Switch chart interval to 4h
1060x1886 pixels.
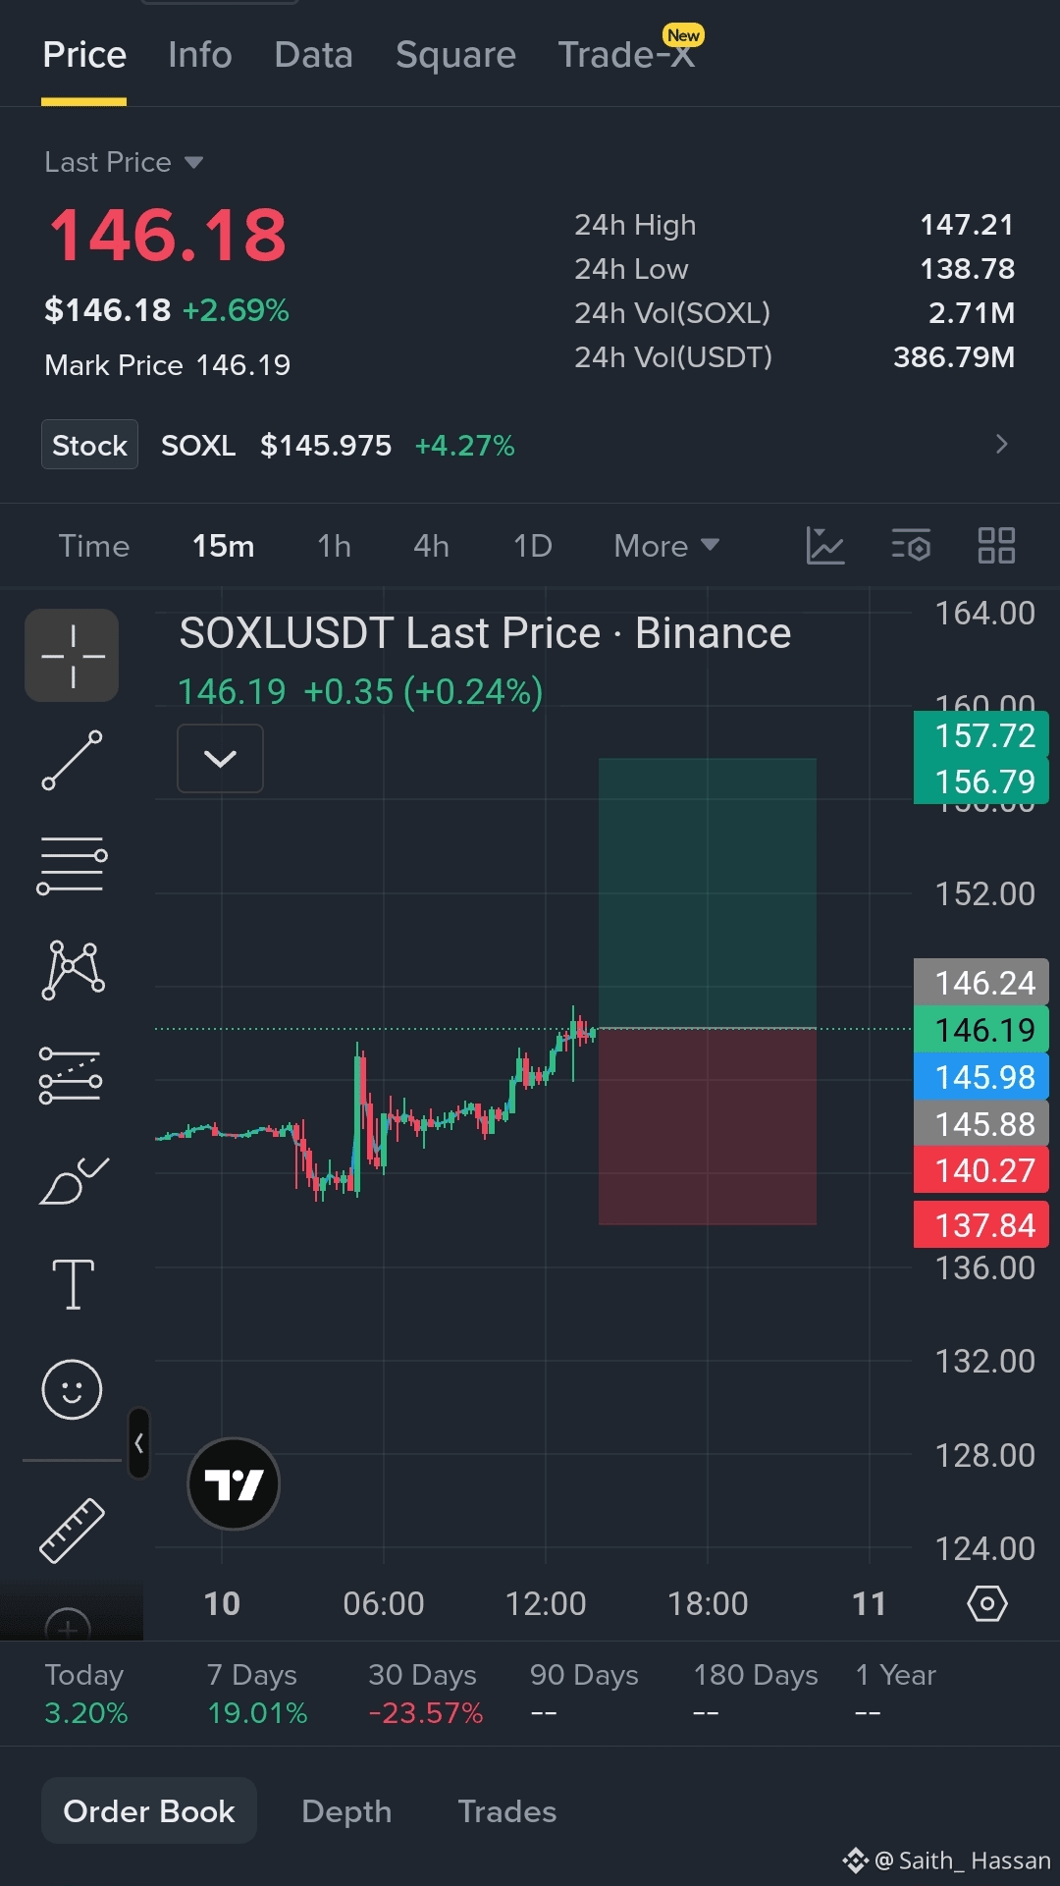(x=431, y=546)
